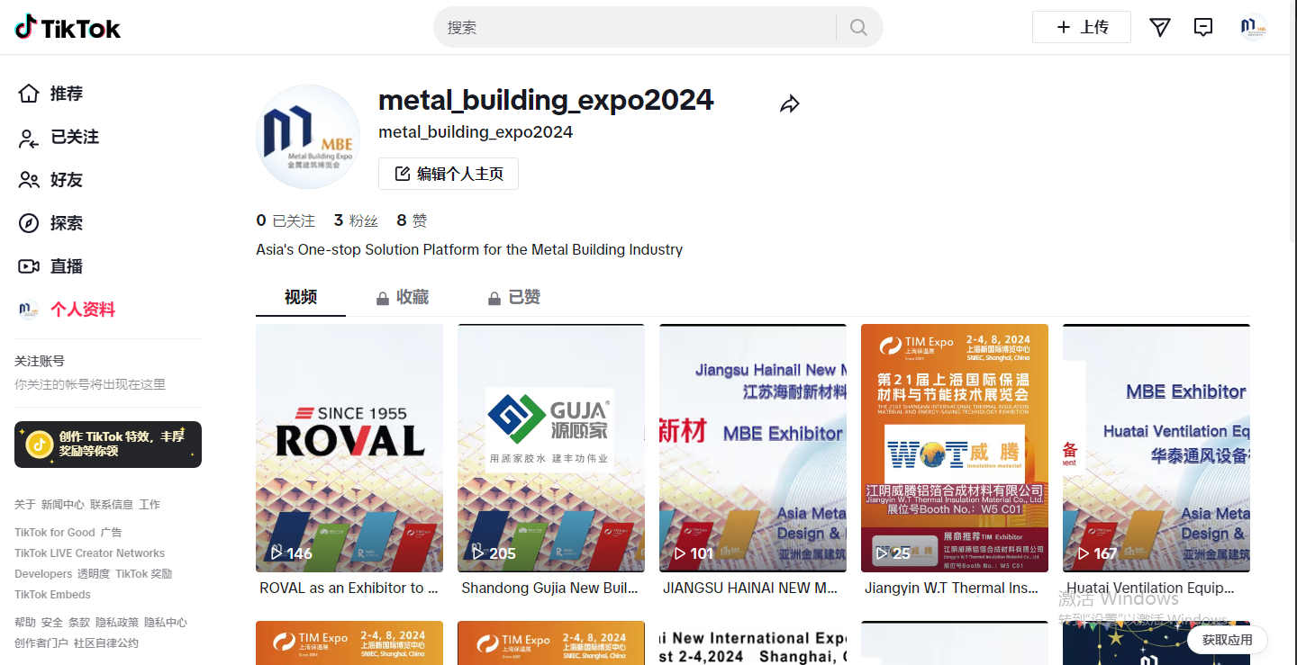The height and width of the screenshot is (665, 1297).
Task: Open the Huatai Ventilation video thumbnail
Action: [1156, 448]
